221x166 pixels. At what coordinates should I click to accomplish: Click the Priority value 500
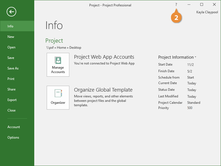pos(190,108)
